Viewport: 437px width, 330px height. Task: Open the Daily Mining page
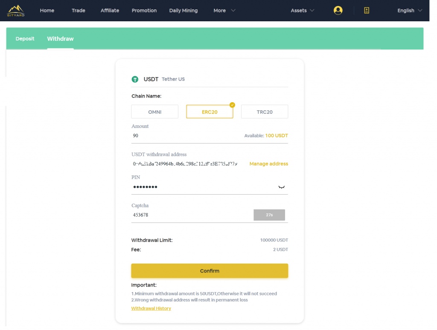(x=183, y=11)
